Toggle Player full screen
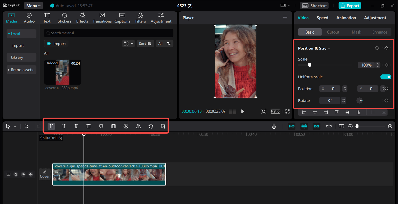 pyautogui.click(x=288, y=111)
